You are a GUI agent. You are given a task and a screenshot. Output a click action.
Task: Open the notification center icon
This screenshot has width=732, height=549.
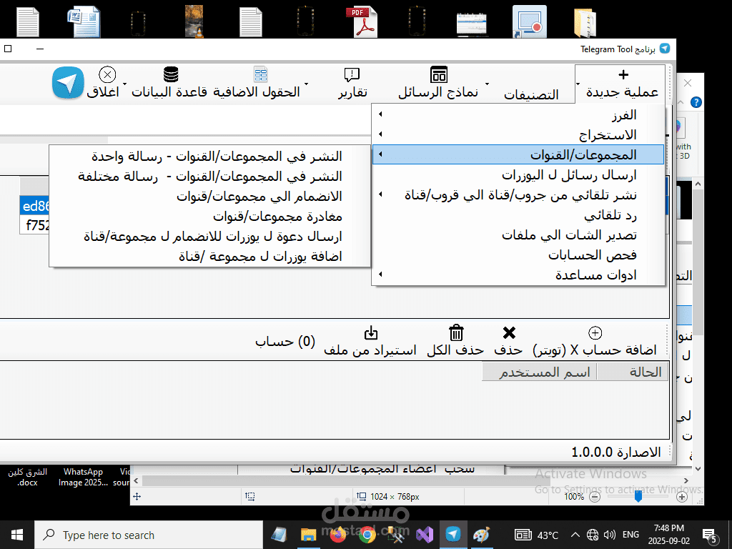coord(710,535)
